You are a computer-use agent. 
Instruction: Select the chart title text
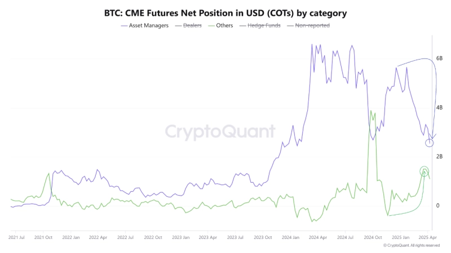click(225, 11)
